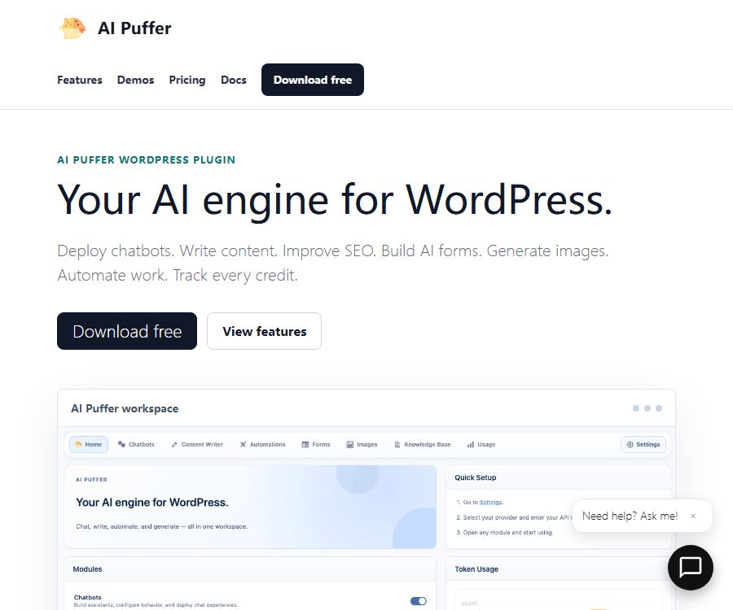Switch to the Content Writer tab
Screen dimensions: 733x610
[x=197, y=444]
